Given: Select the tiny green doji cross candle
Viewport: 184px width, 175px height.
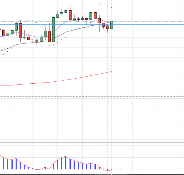Looking at the screenshot, I should [x=33, y=40].
